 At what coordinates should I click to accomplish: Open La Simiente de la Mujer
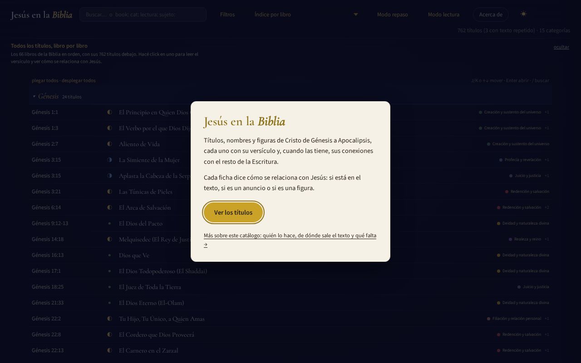tap(149, 160)
